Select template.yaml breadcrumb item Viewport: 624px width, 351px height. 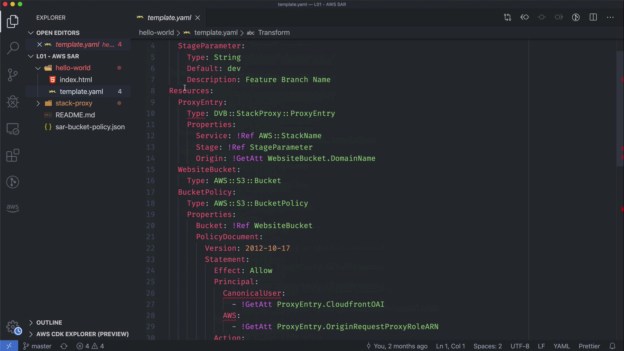click(216, 33)
